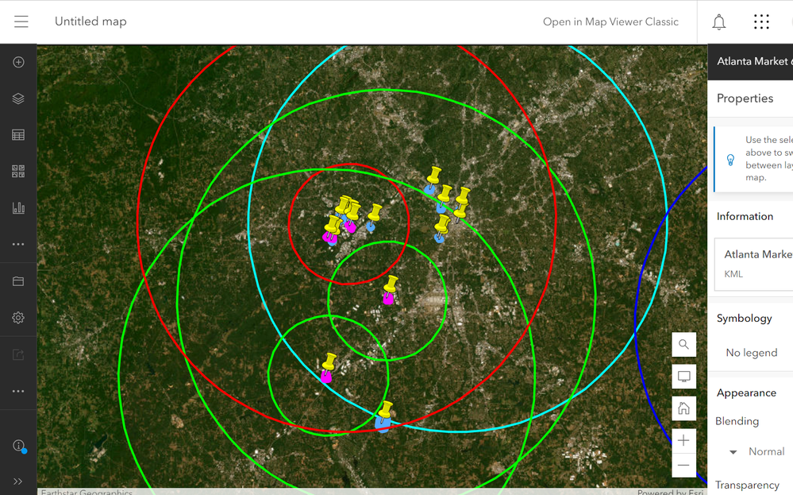Image resolution: width=793 pixels, height=495 pixels.
Task: Click the Symbology heading
Action: point(744,319)
